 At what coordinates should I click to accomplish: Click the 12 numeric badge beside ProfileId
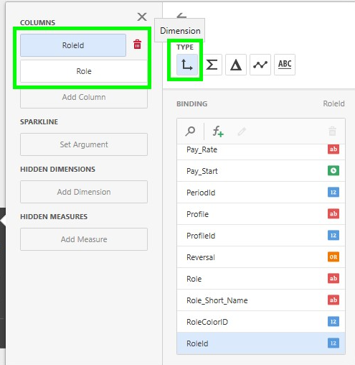pos(333,235)
